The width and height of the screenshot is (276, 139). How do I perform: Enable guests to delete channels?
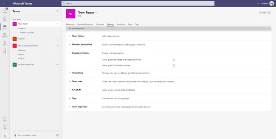tap(174, 65)
